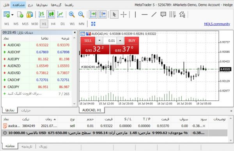This screenshot has height=151, width=234.
Task: Open new chart dropdown arrow
Action: tap(12, 15)
